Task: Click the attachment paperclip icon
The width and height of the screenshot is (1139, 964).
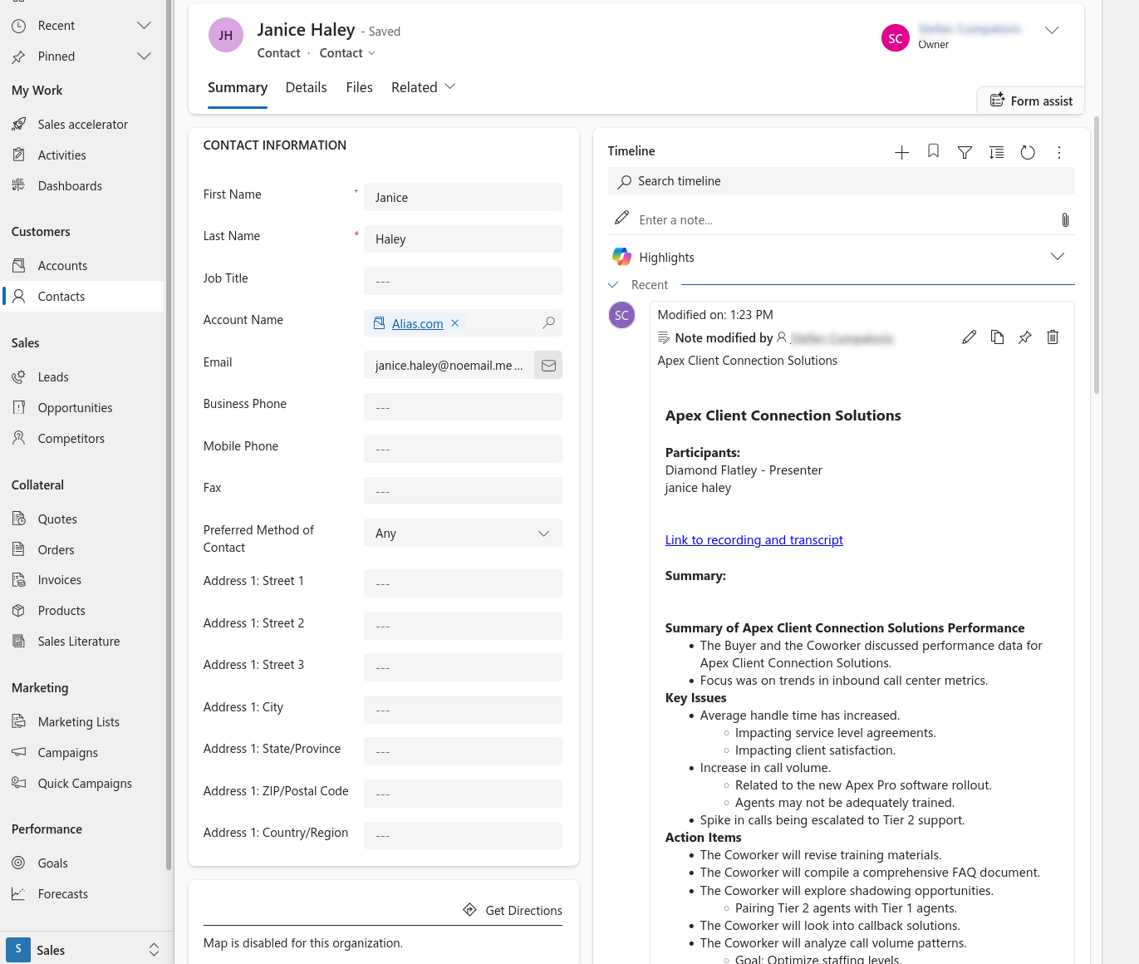Action: [1064, 220]
